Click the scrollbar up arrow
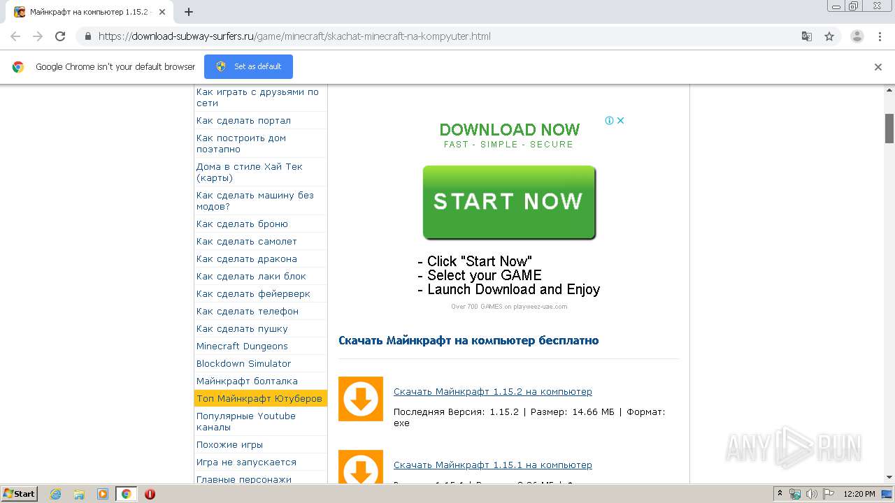895x503 pixels. coord(889,90)
